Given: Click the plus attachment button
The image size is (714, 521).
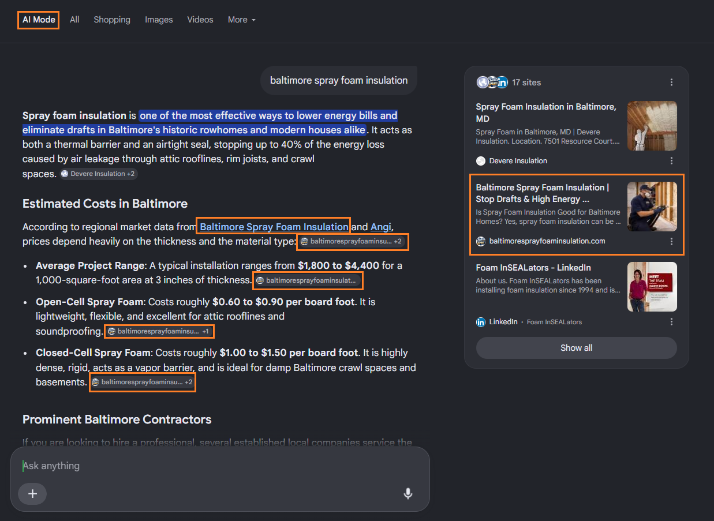Looking at the screenshot, I should click(32, 494).
